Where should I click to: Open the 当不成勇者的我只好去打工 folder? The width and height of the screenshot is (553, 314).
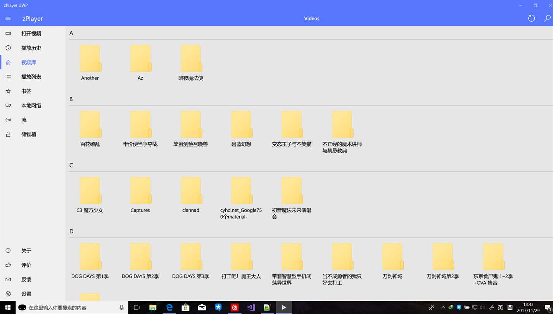point(342,264)
